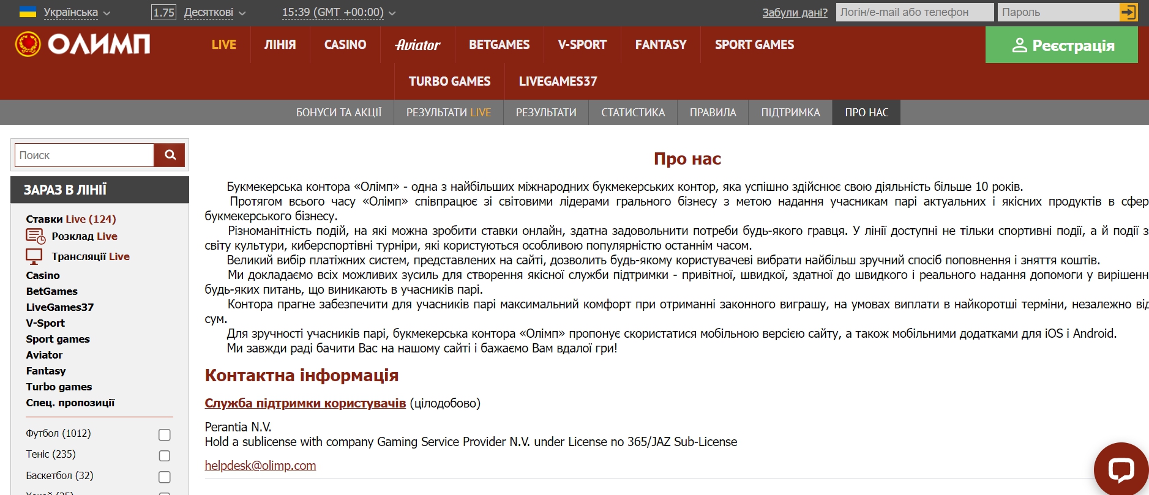Open the Трансляції Live link

click(x=91, y=256)
